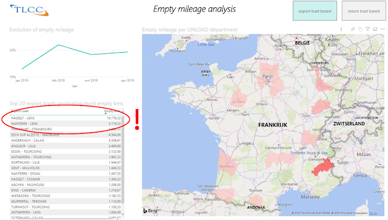Viewport: 388px width, 220px height.
Task: Click the 10.776,33 empty kms value
Action: coord(114,118)
